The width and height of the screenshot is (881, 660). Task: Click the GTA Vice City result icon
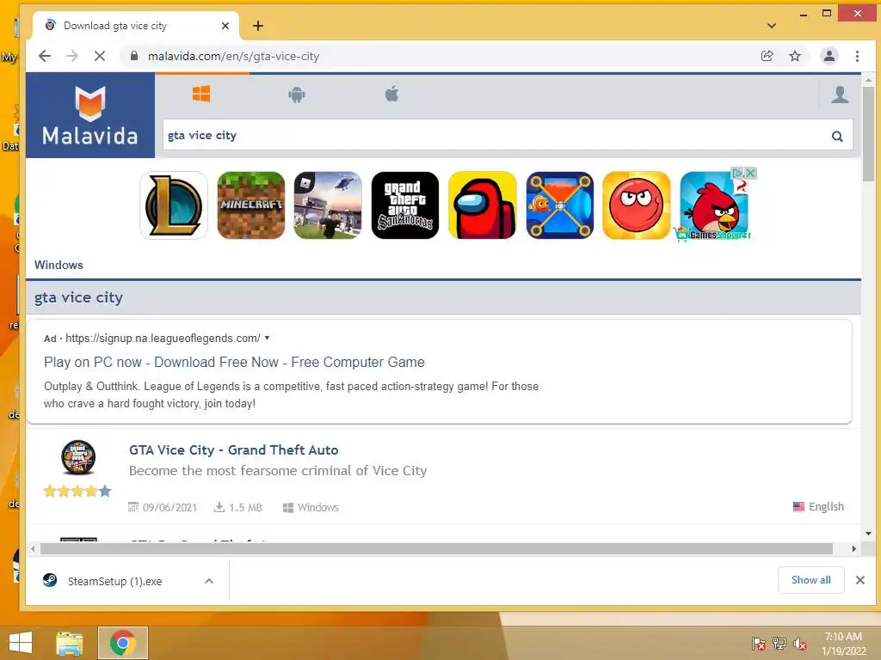coord(78,457)
